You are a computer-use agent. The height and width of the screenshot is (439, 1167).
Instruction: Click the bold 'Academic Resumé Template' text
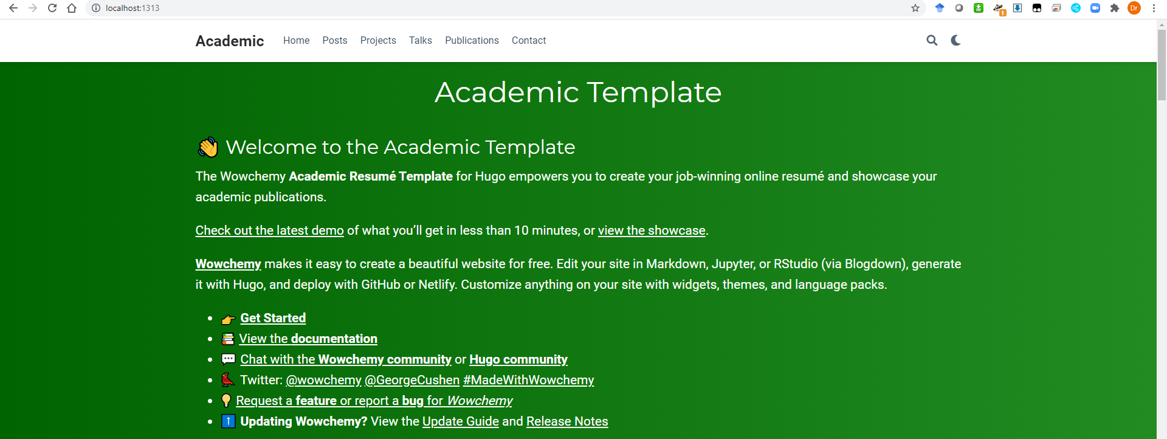tap(371, 176)
